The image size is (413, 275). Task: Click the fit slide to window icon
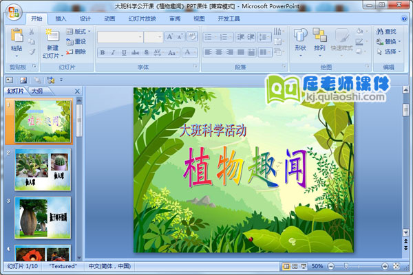click(x=396, y=266)
